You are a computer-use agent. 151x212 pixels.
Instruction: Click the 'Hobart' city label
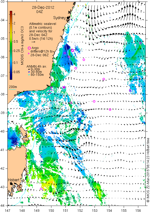click(x=14, y=180)
